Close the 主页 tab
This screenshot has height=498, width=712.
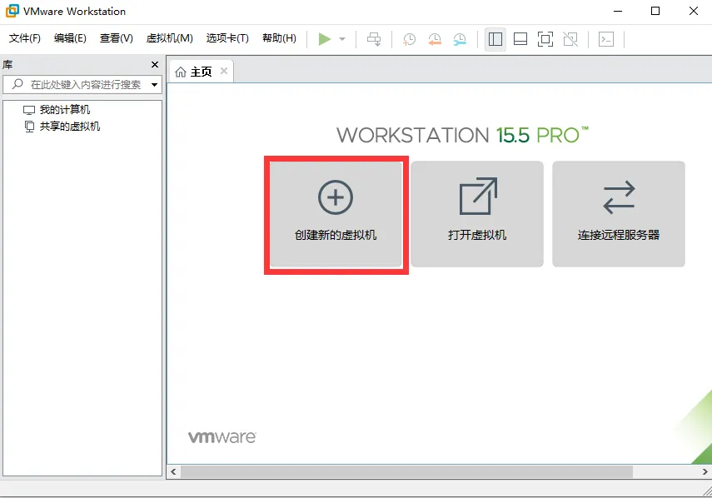(224, 71)
